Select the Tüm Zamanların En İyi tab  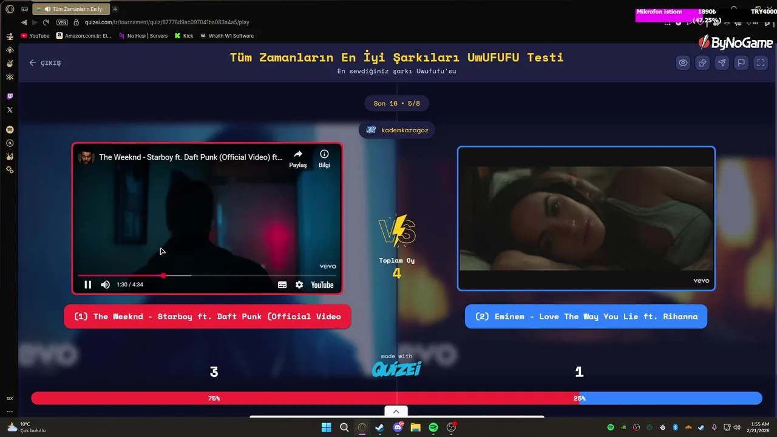[x=70, y=9]
